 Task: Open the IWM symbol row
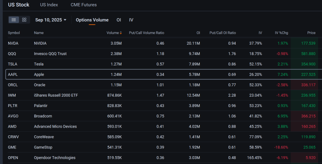pos(12,95)
